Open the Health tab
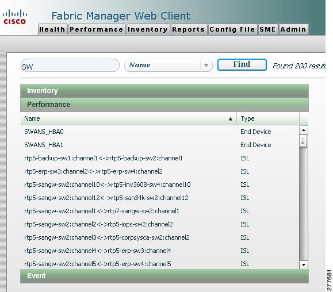Viewport: 333px width, 292px height. (x=52, y=29)
